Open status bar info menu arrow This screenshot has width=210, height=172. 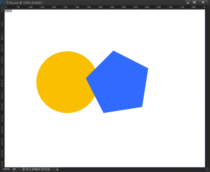(x=57, y=169)
